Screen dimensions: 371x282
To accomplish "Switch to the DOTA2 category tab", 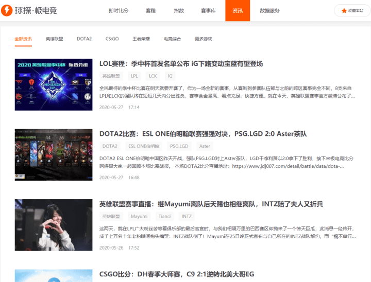I will tap(84, 39).
